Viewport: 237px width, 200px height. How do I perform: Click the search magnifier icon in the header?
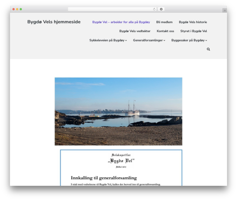pos(209,49)
